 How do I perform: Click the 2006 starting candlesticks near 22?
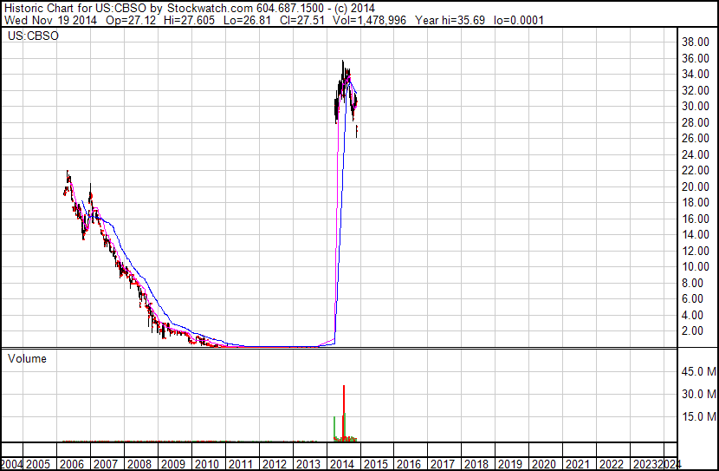68,176
